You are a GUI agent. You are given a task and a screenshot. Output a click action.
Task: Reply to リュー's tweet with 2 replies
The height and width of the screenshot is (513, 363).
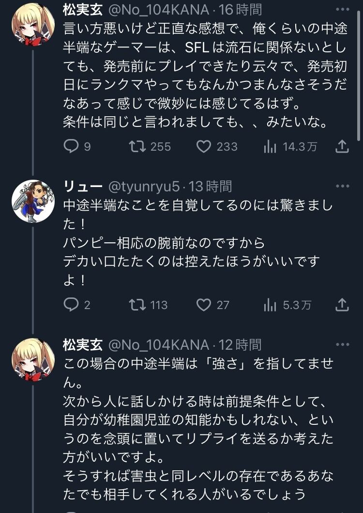click(x=71, y=305)
